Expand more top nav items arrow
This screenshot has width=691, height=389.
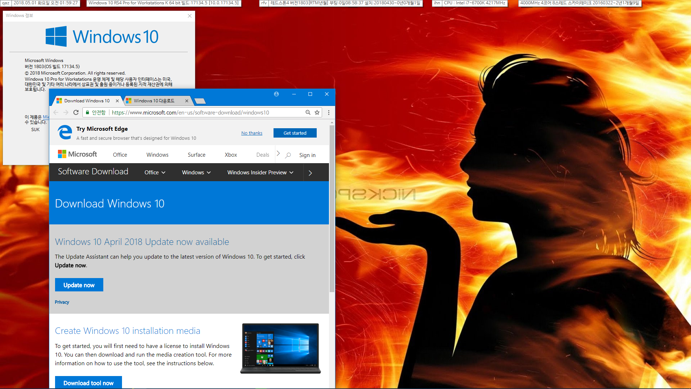pyautogui.click(x=278, y=153)
